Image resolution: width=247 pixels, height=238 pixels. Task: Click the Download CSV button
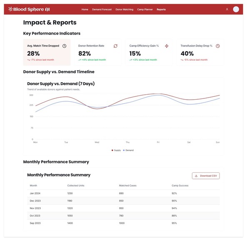click(206, 176)
